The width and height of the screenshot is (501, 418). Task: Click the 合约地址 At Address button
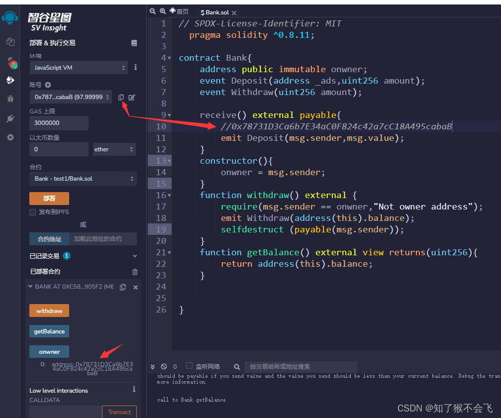click(x=49, y=239)
